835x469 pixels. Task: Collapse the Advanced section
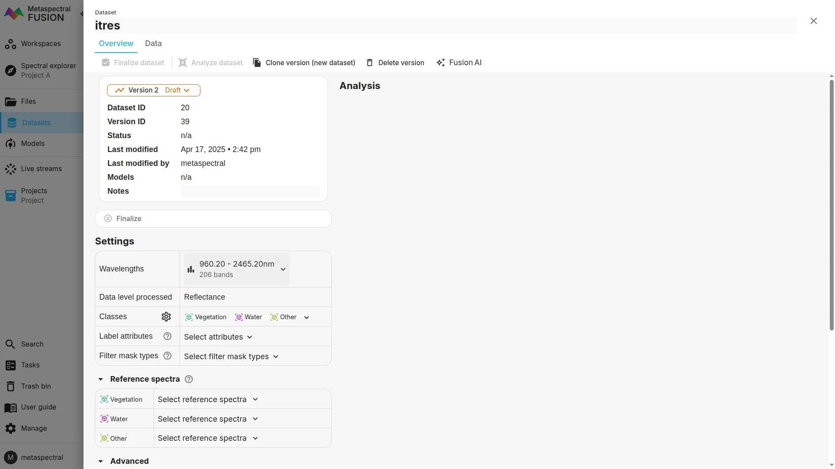(x=101, y=461)
